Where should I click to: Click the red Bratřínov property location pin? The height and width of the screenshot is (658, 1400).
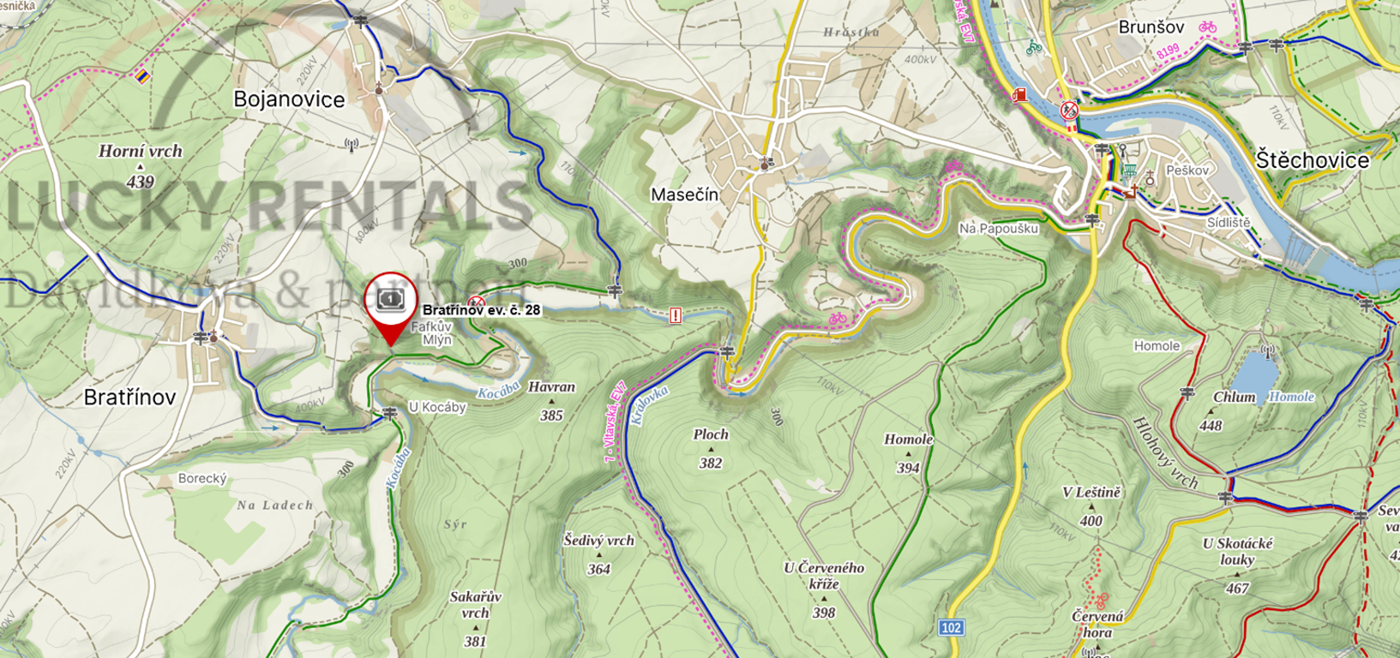[x=391, y=308]
